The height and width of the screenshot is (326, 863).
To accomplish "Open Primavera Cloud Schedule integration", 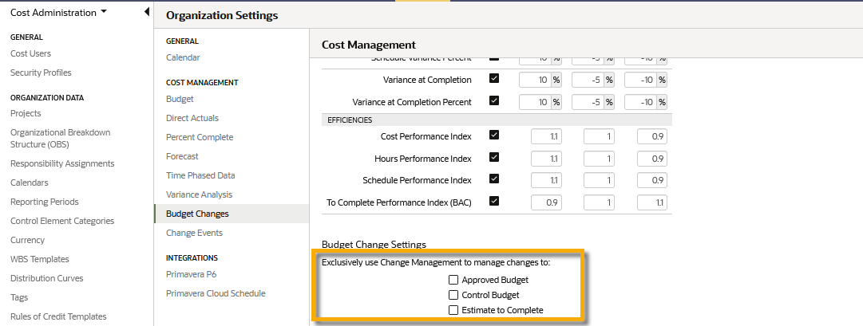I will (216, 293).
